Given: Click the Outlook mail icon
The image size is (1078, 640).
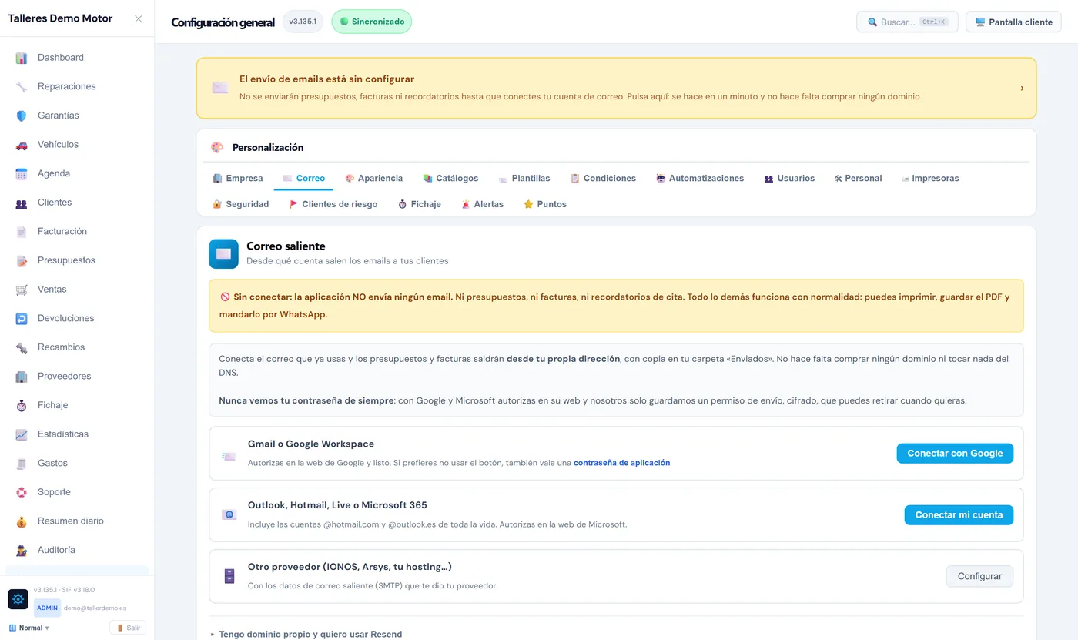Looking at the screenshot, I should (x=229, y=514).
